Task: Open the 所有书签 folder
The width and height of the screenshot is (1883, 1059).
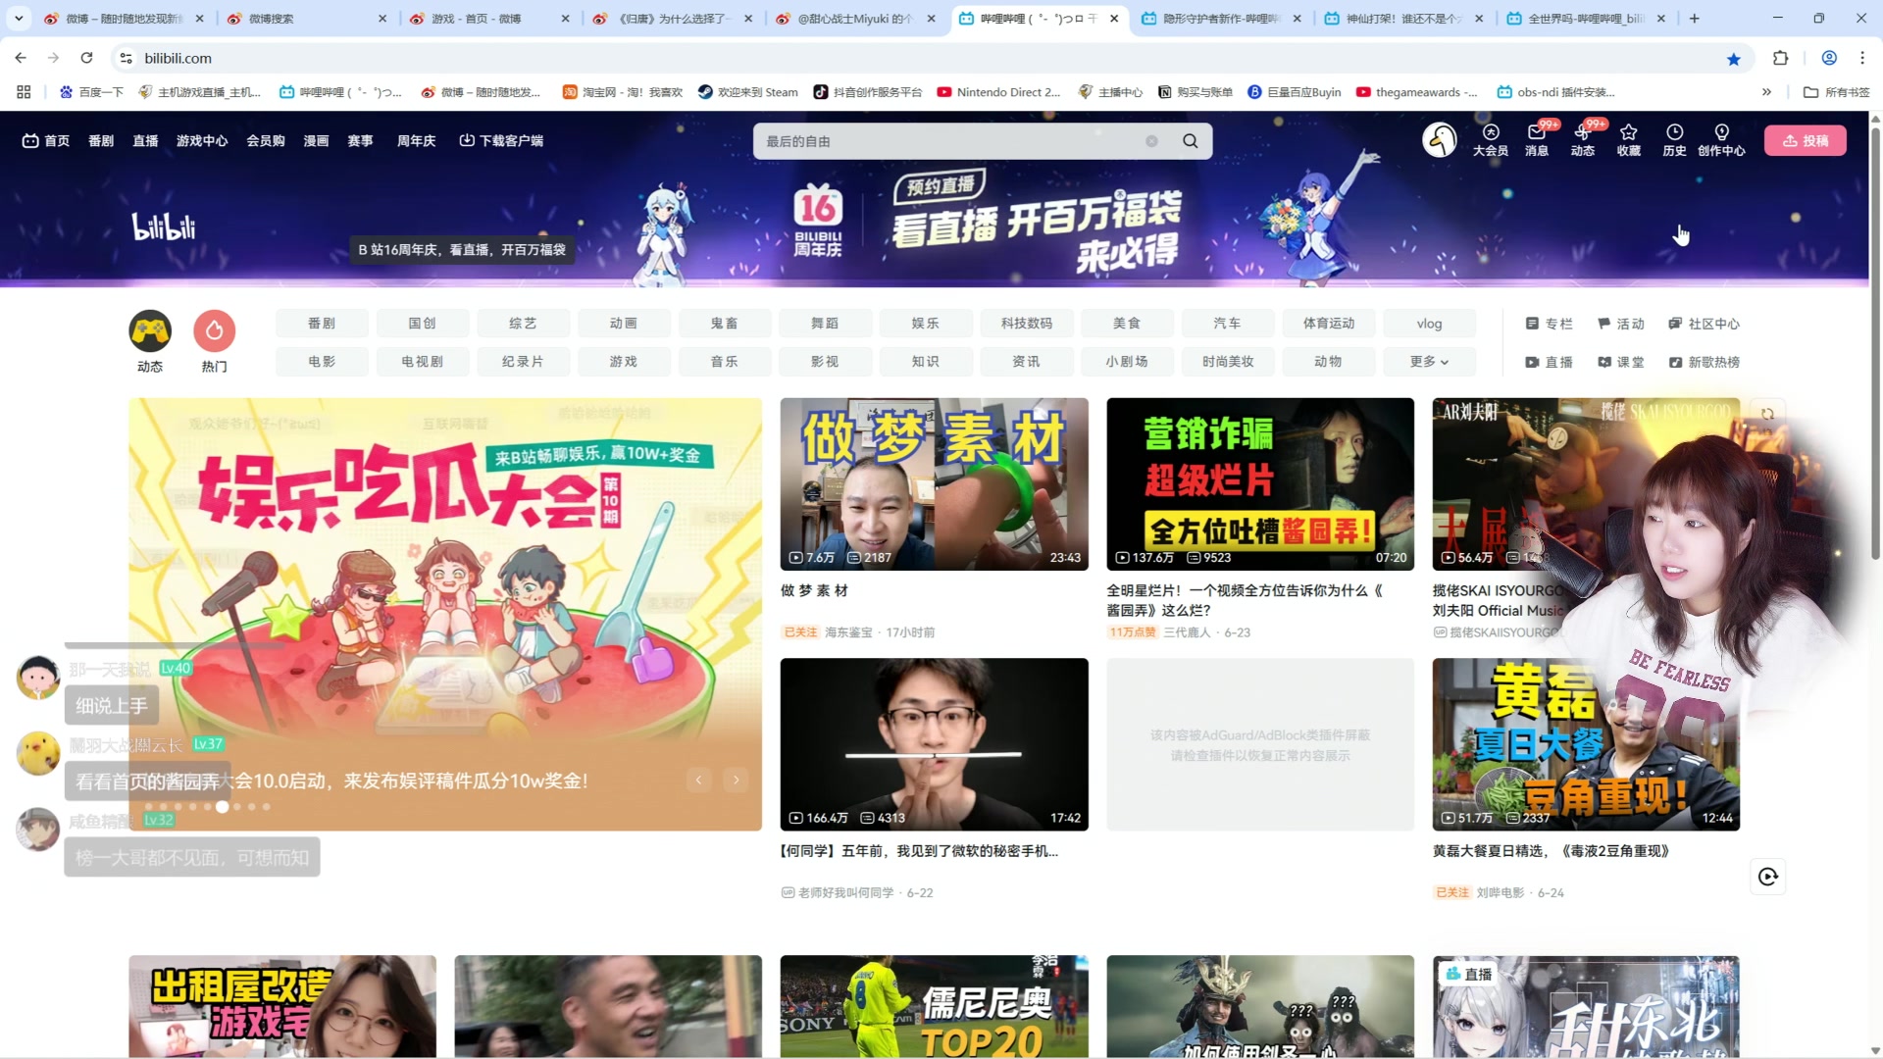Action: coord(1837,92)
